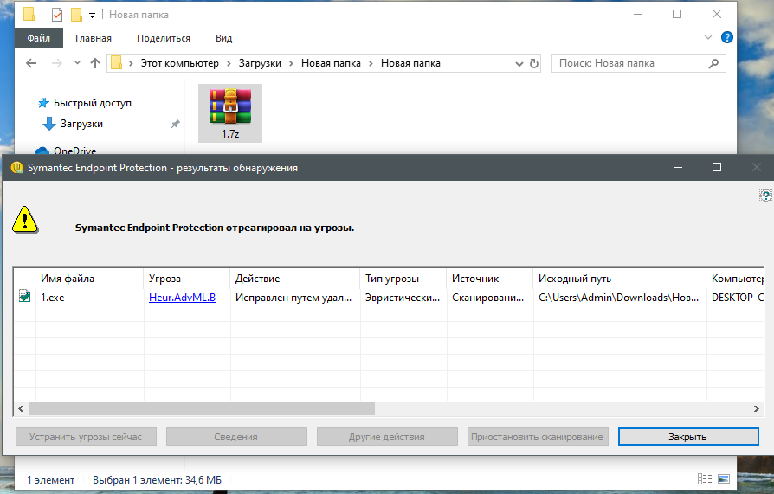Open the Вид ribbon tab
774x494 pixels.
point(223,38)
